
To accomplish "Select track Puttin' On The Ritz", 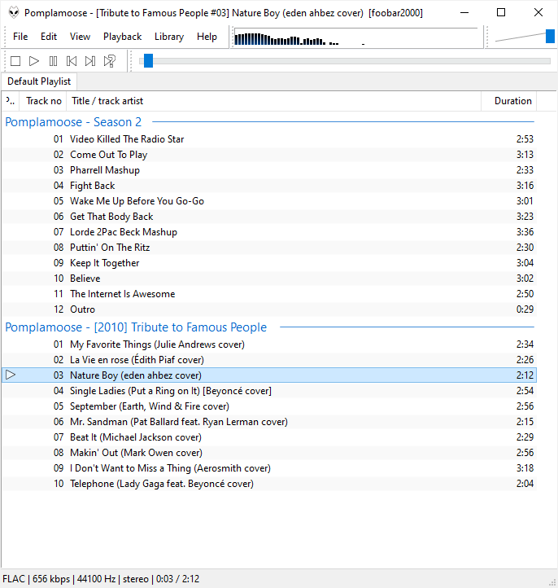I will pyautogui.click(x=269, y=247).
